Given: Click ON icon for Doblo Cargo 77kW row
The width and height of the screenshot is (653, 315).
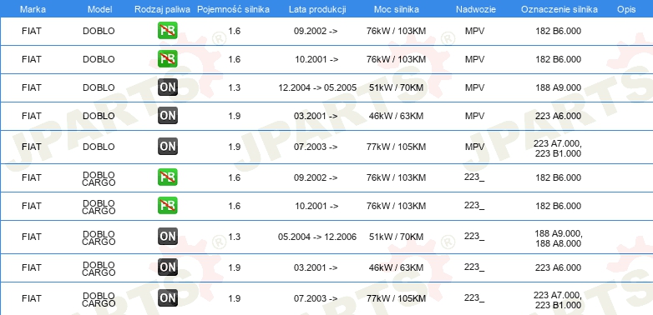Looking at the screenshot, I should point(167,298).
